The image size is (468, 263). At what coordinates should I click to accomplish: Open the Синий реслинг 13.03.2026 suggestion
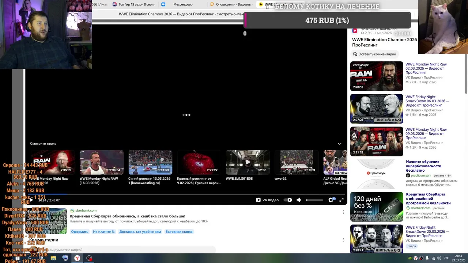pyautogui.click(x=150, y=162)
